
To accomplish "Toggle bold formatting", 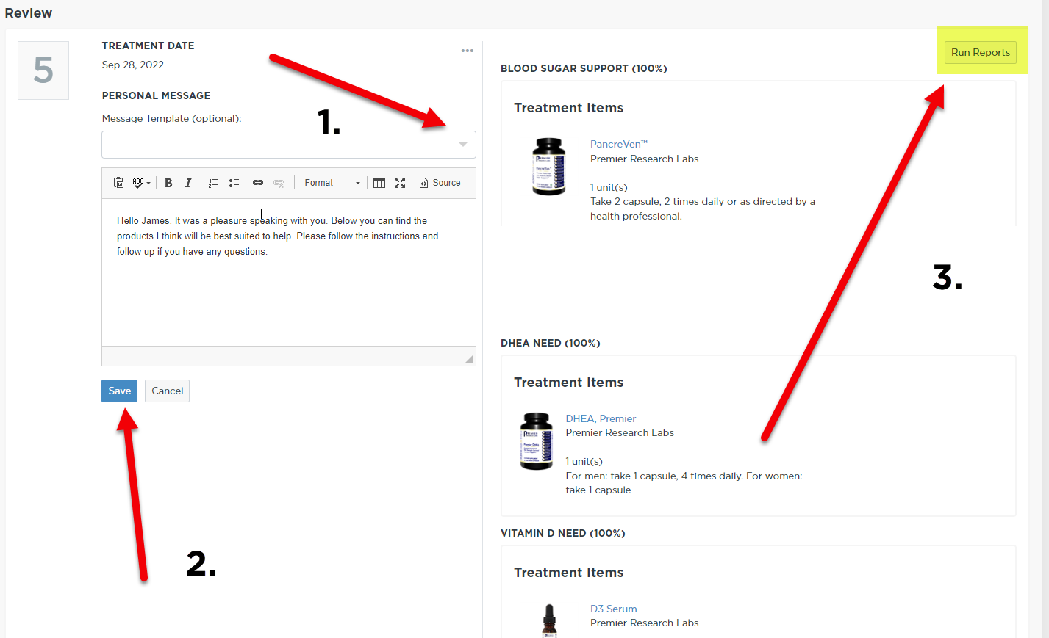I will pos(168,183).
